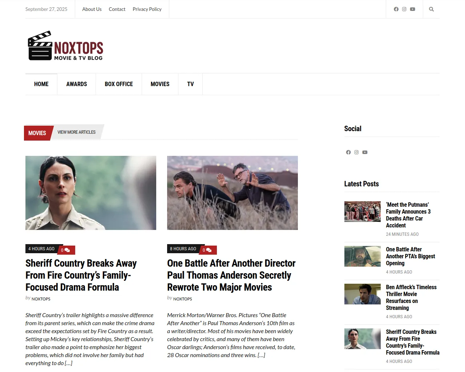
Task: Open 'Meet the Putmans' sidebar thumbnail
Action: click(363, 211)
